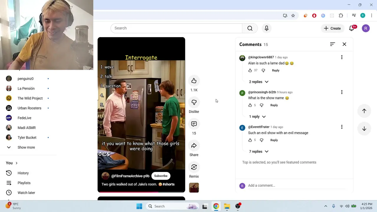Screen dimensions: 377x212
Task: Open YouTube notifications bell
Action: coord(351,28)
